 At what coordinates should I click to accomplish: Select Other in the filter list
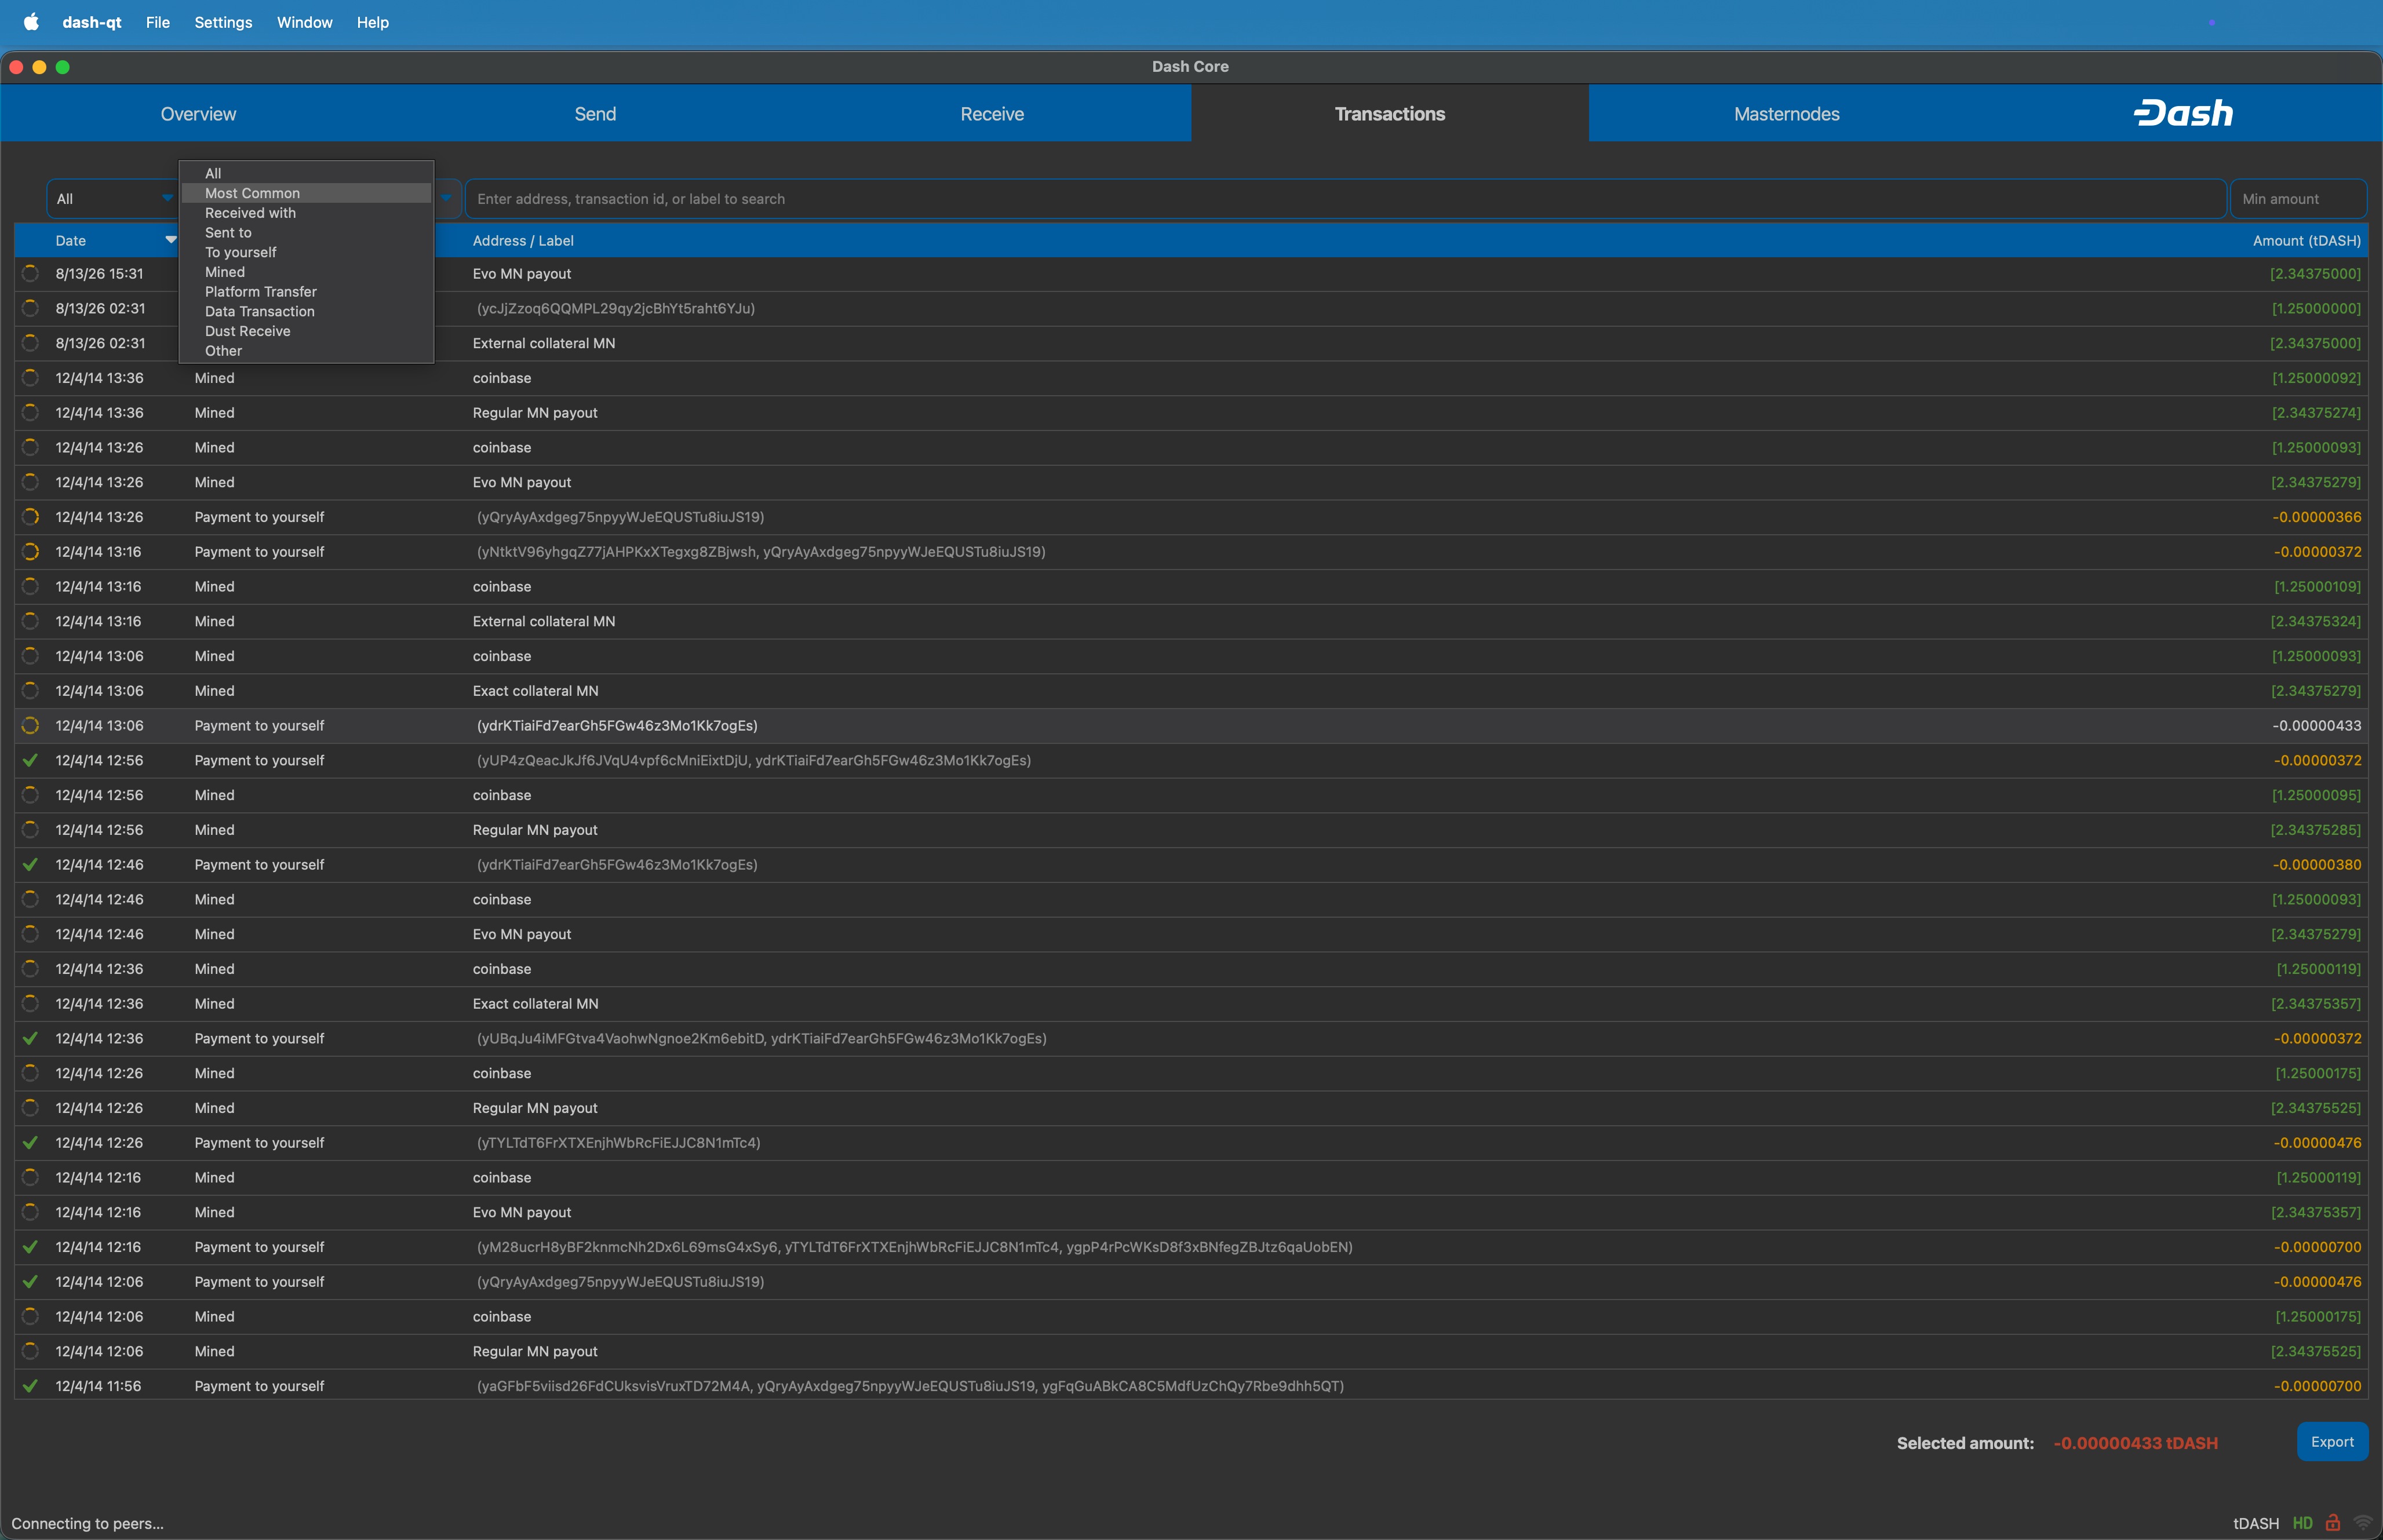(306, 351)
